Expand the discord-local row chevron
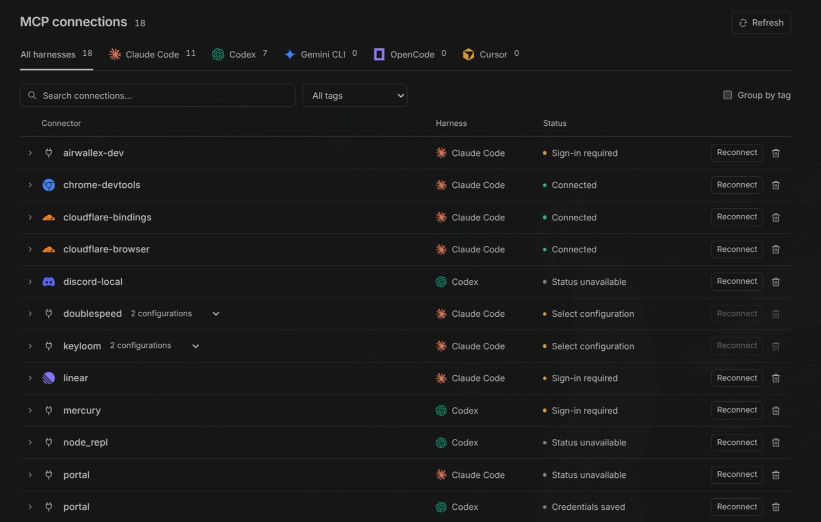 coord(30,282)
